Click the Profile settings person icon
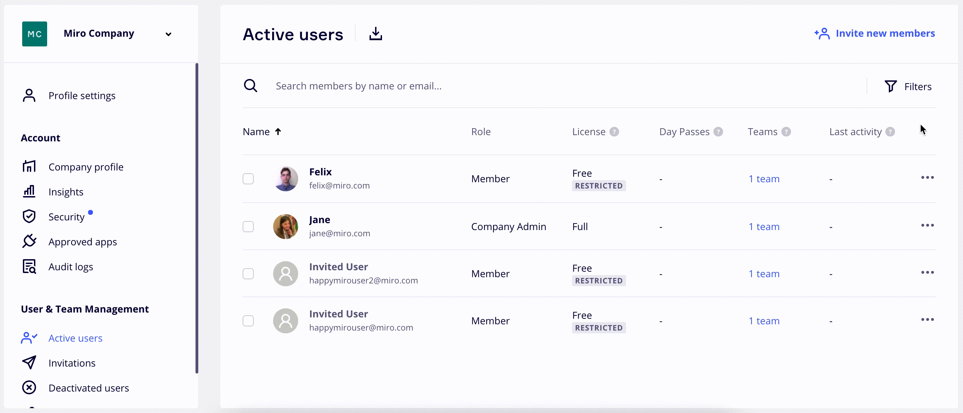963x413 pixels. click(29, 95)
